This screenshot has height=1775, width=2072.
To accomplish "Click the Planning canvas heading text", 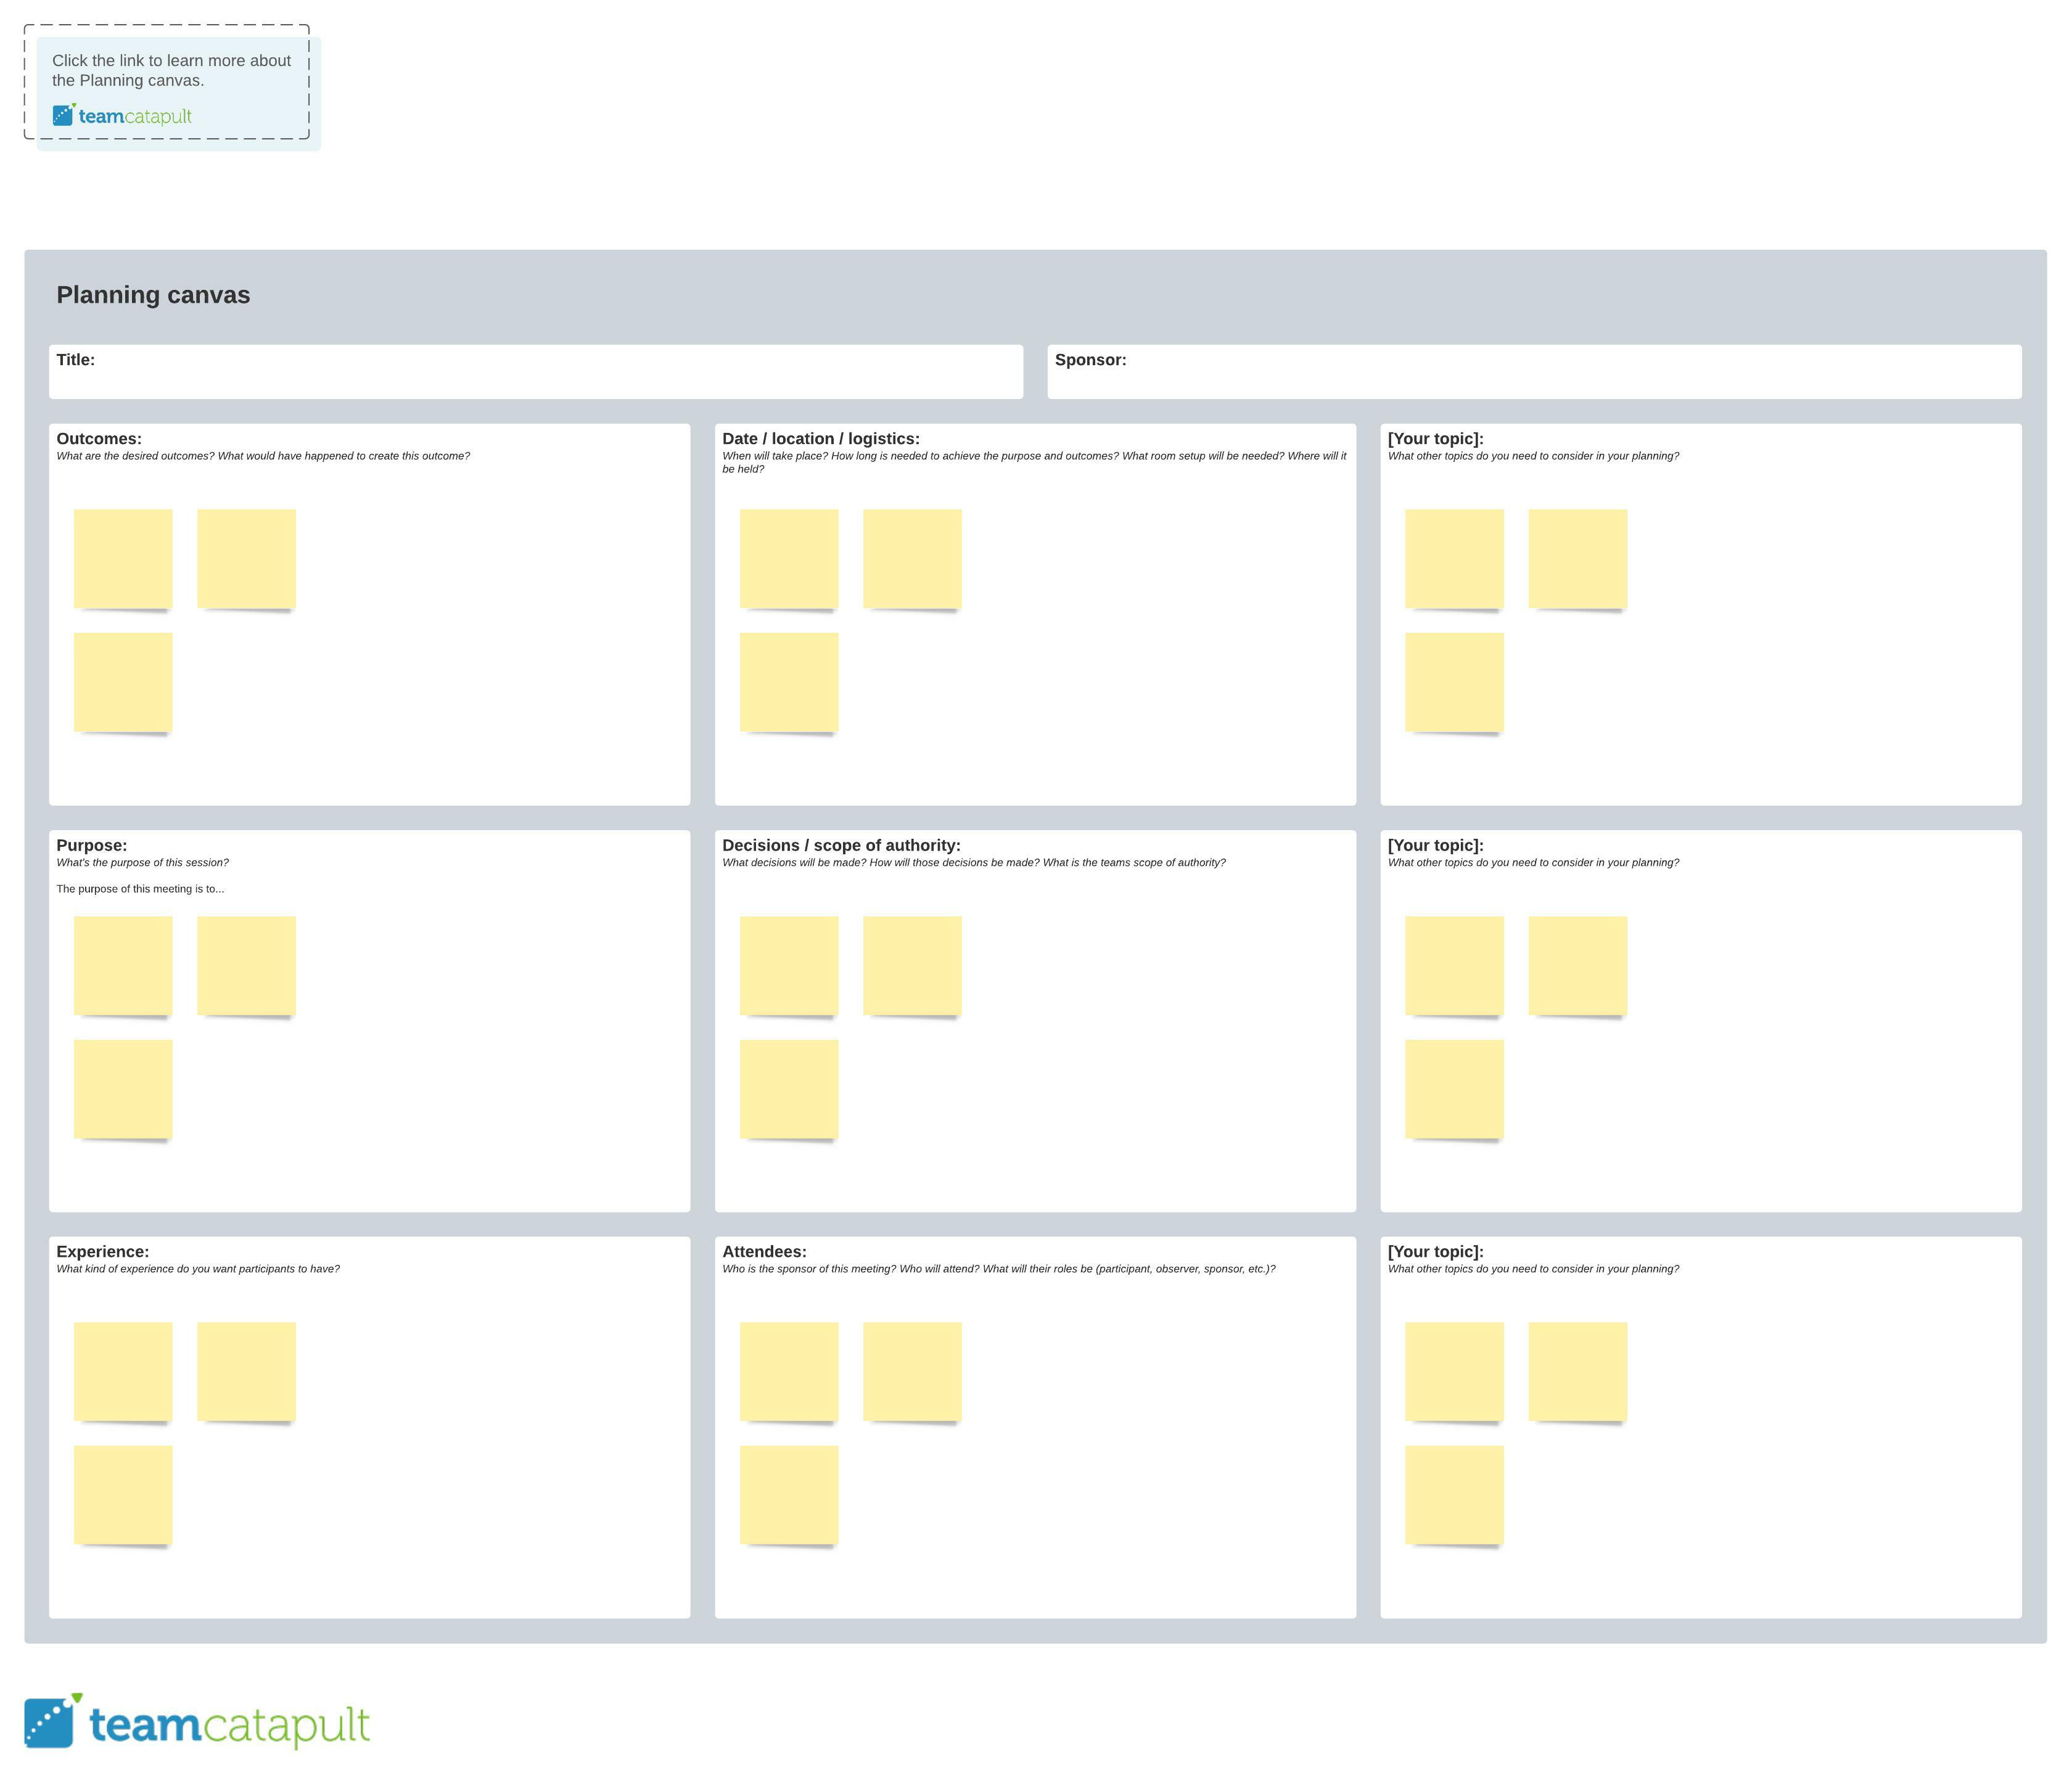I will click(153, 295).
